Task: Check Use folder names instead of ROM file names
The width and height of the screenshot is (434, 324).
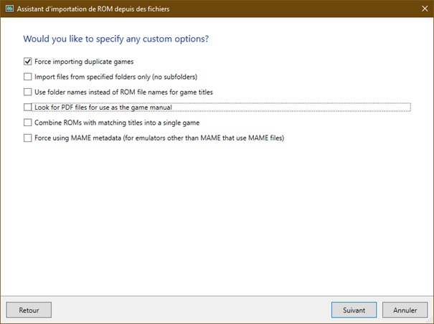Action: (28, 92)
